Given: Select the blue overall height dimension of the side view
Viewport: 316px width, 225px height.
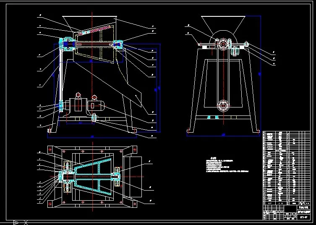Looking at the screenshot, I should [x=260, y=74].
